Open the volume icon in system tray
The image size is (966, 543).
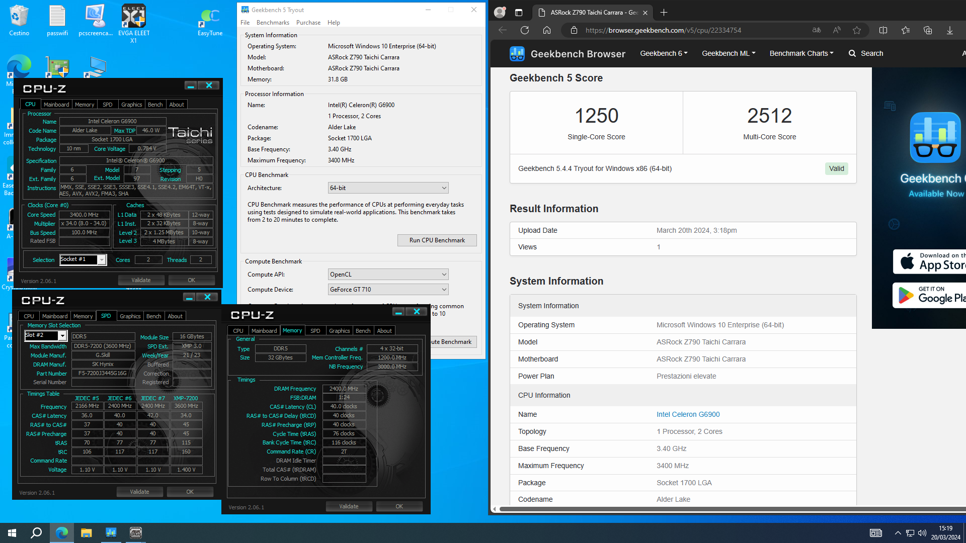click(x=922, y=533)
